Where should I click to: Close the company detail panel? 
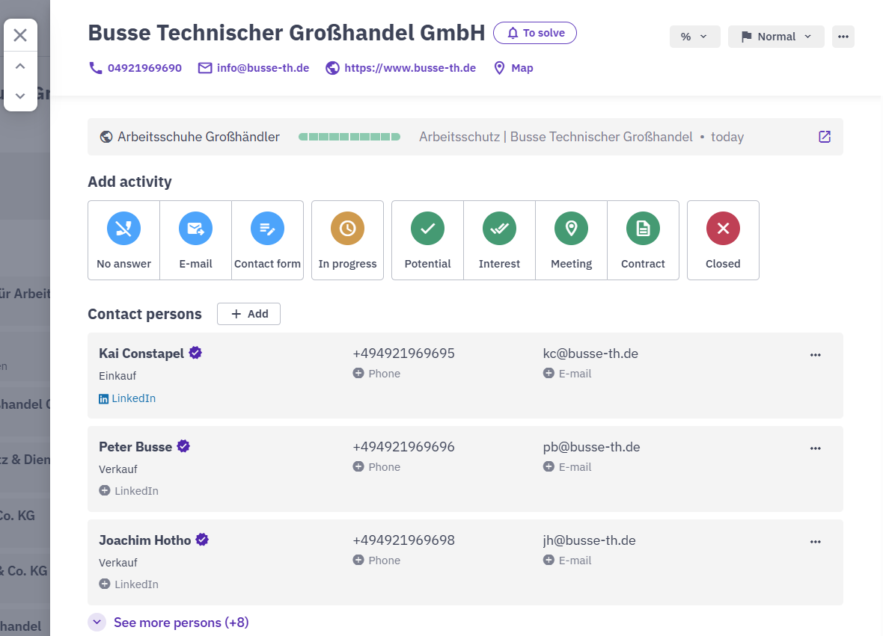pyautogui.click(x=20, y=35)
